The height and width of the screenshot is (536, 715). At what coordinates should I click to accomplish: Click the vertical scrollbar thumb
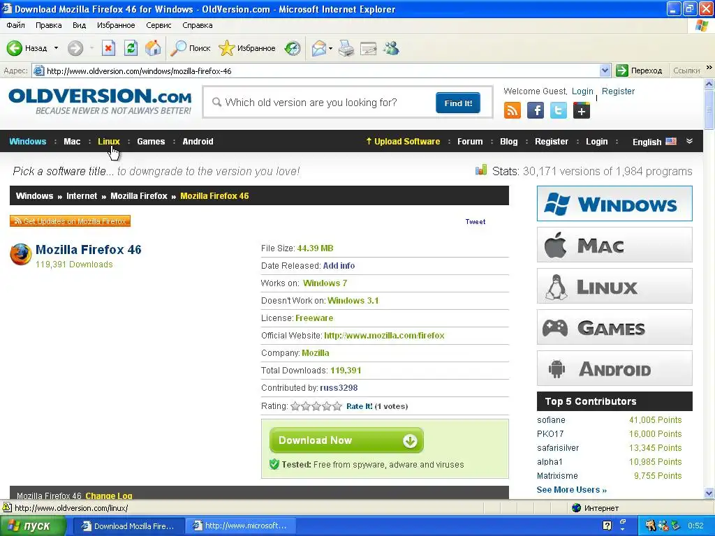point(709,110)
